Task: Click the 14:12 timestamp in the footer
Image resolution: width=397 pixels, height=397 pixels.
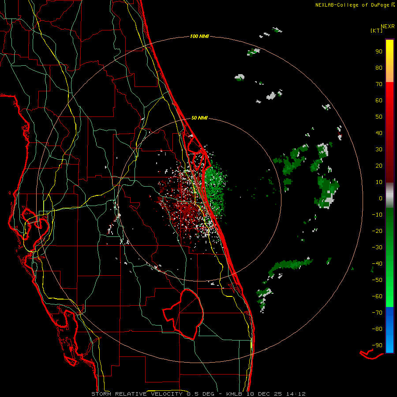Action: click(296, 394)
